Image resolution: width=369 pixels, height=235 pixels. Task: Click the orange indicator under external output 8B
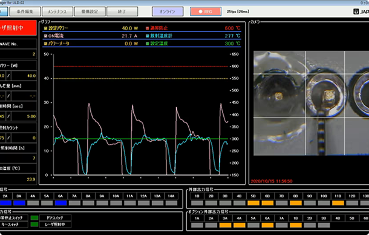pyautogui.click(x=296, y=203)
